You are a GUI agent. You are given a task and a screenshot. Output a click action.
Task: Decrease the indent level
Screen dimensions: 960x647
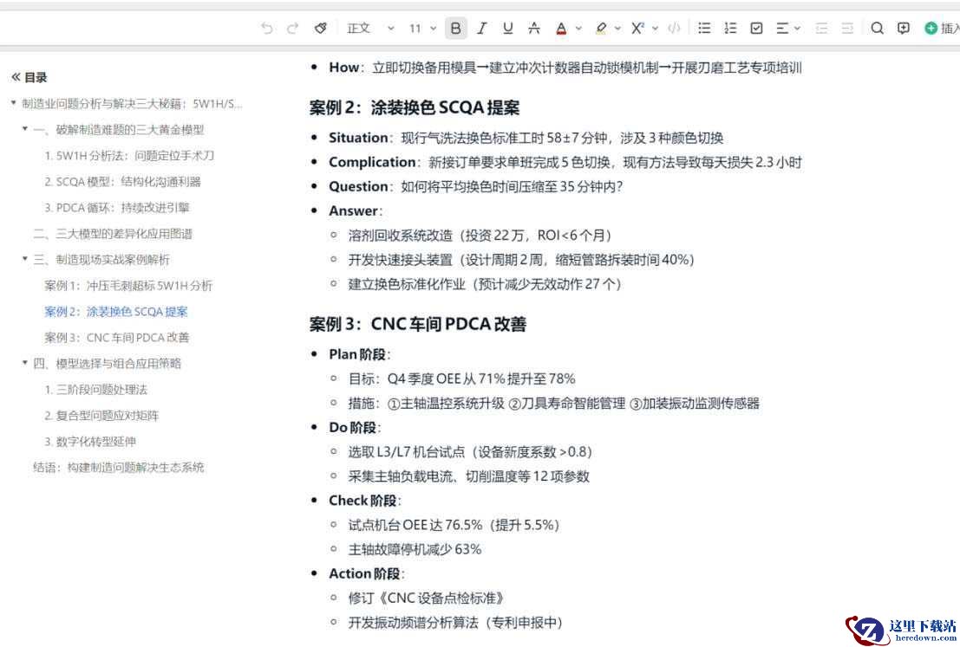(821, 28)
